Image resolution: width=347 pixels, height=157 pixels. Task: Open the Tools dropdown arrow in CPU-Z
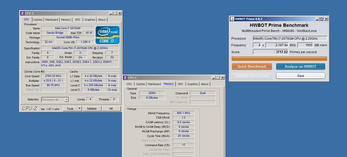[x=80, y=109]
